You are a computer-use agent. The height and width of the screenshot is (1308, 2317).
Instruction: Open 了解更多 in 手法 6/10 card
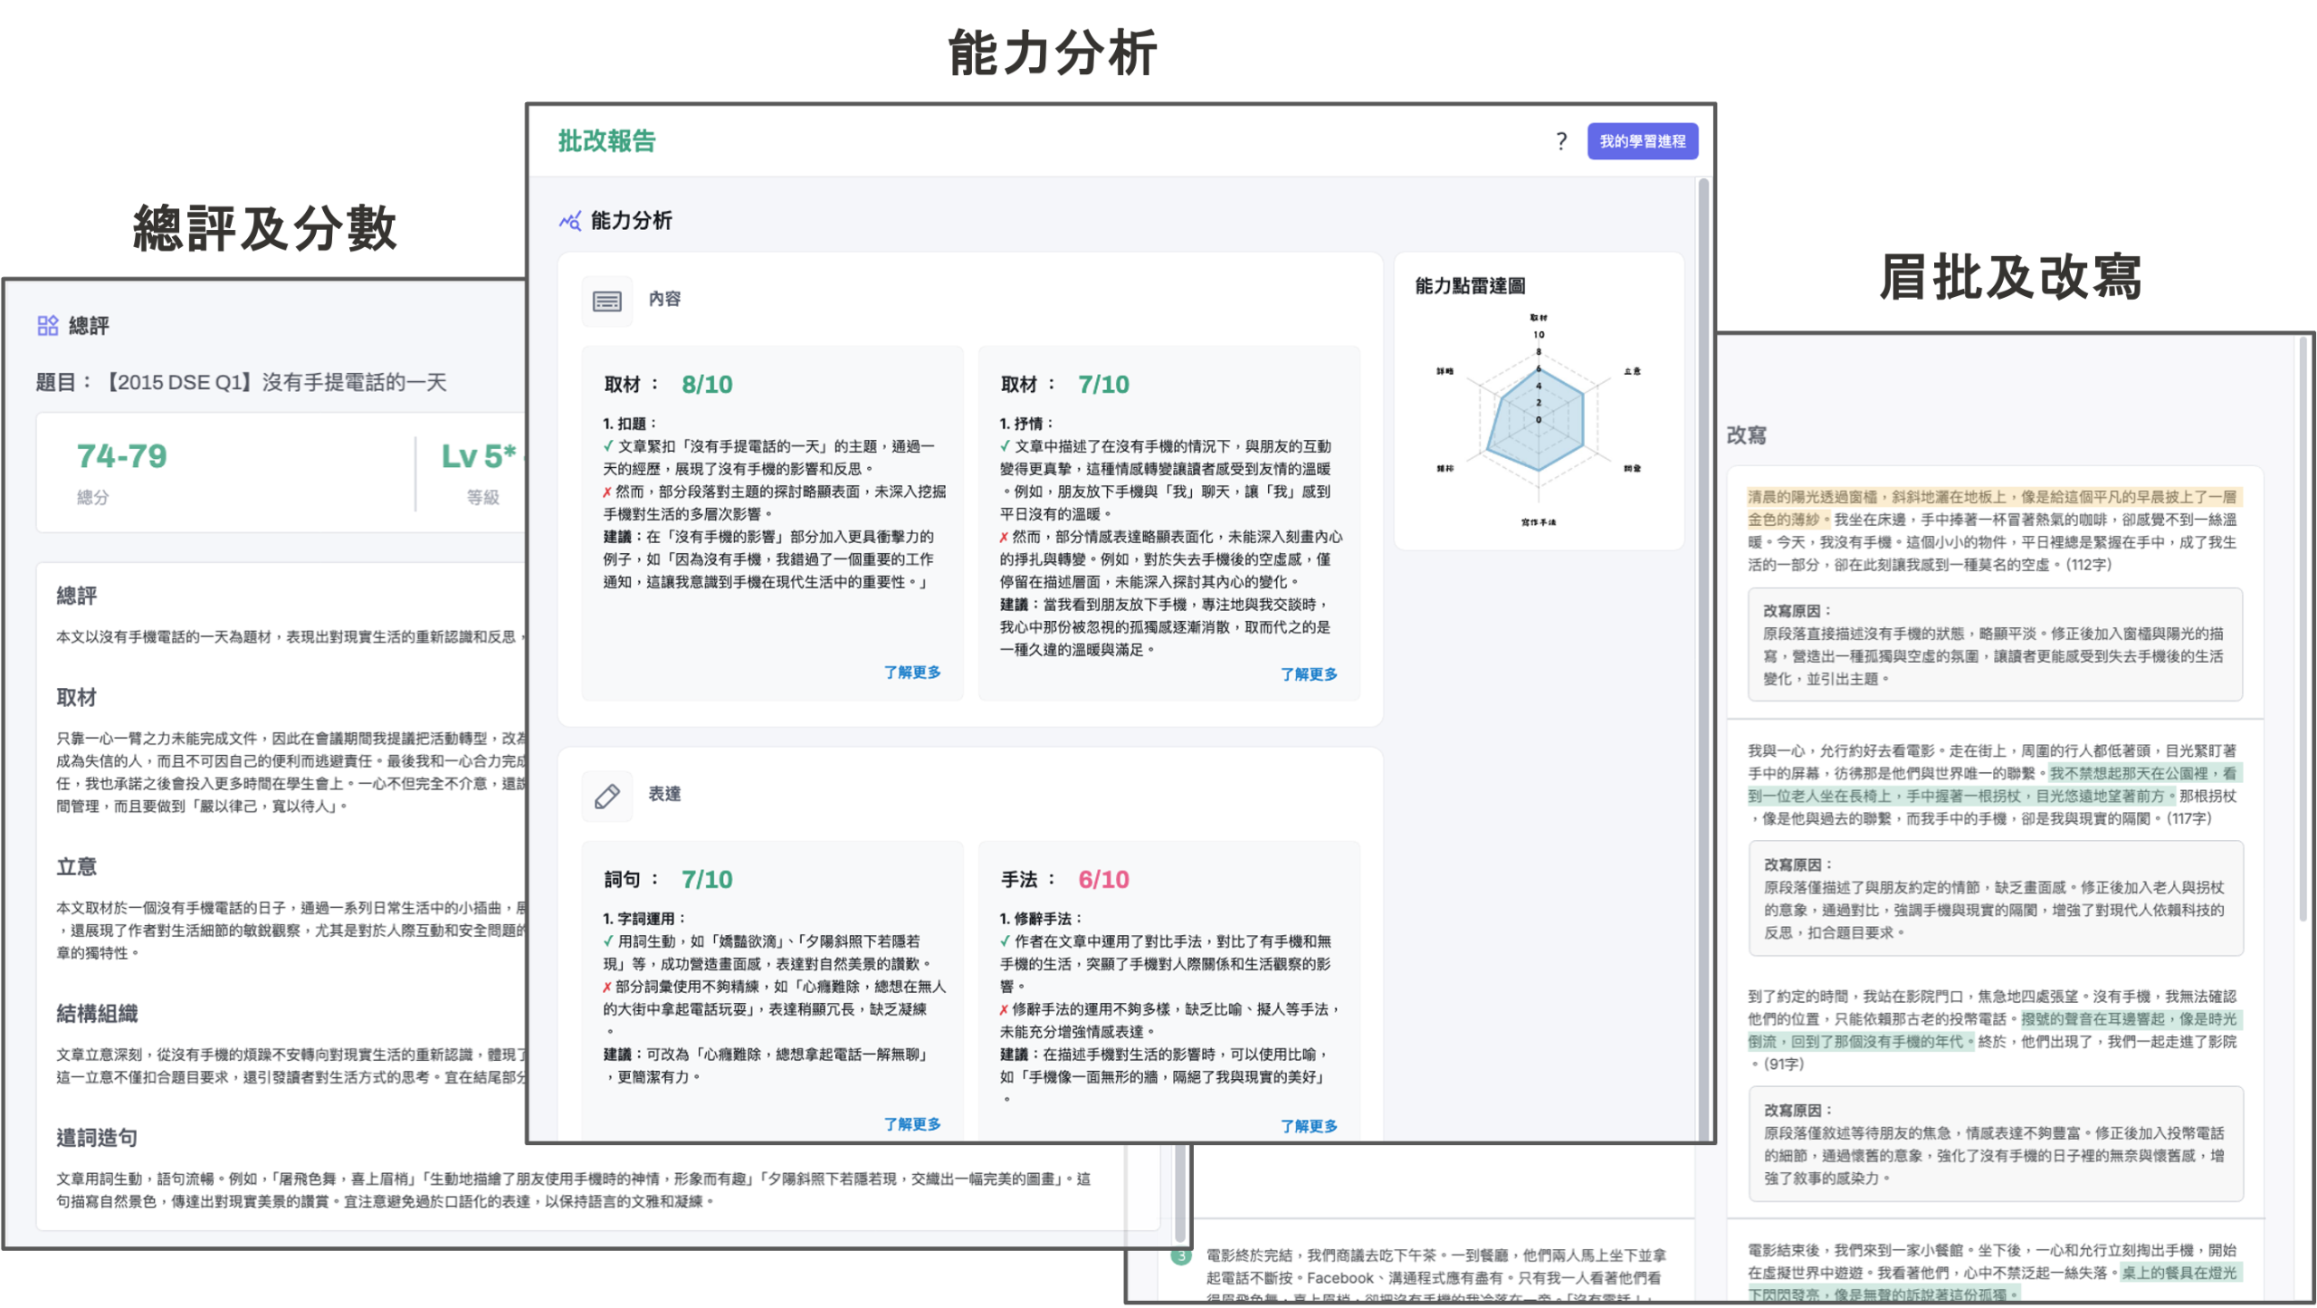1308,1125
